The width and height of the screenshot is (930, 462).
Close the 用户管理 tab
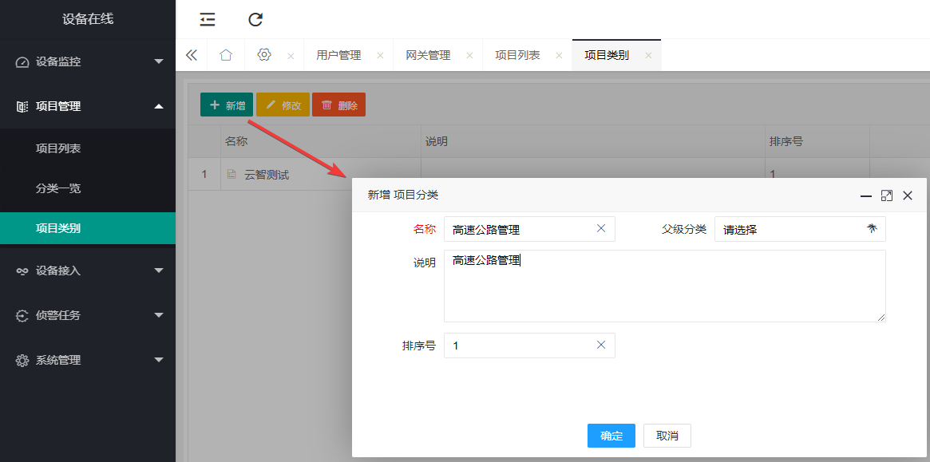[380, 56]
